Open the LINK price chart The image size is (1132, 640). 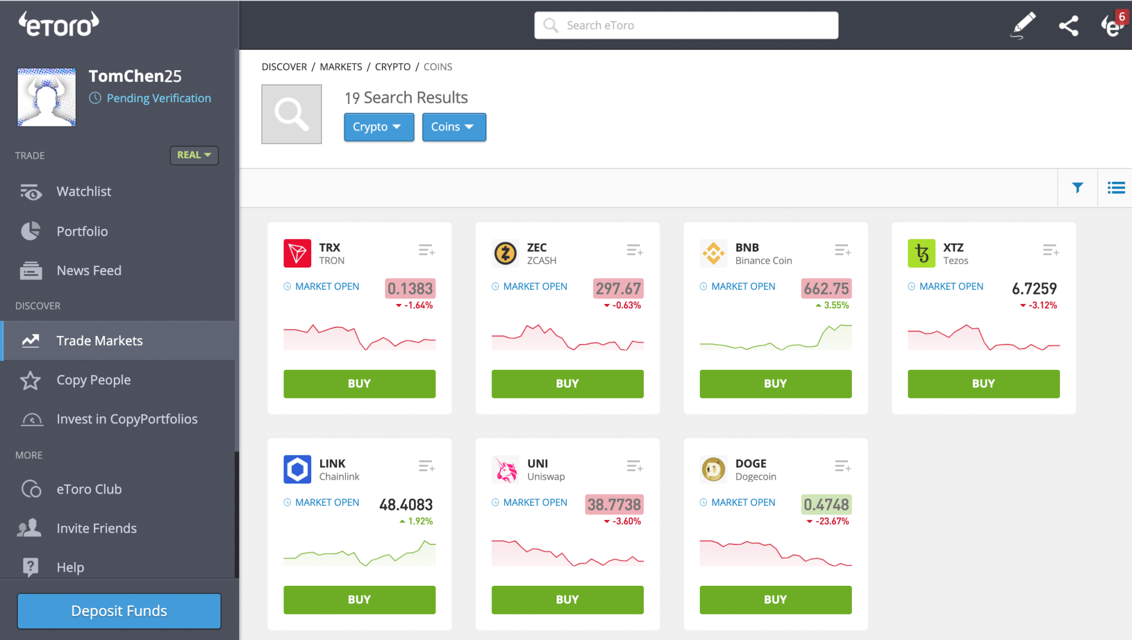tap(359, 553)
